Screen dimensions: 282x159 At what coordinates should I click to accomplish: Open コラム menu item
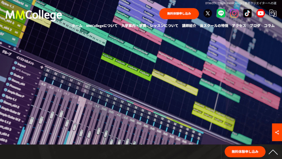[269, 26]
